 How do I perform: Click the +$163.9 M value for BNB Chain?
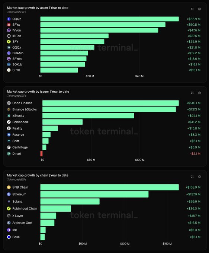click(x=193, y=187)
